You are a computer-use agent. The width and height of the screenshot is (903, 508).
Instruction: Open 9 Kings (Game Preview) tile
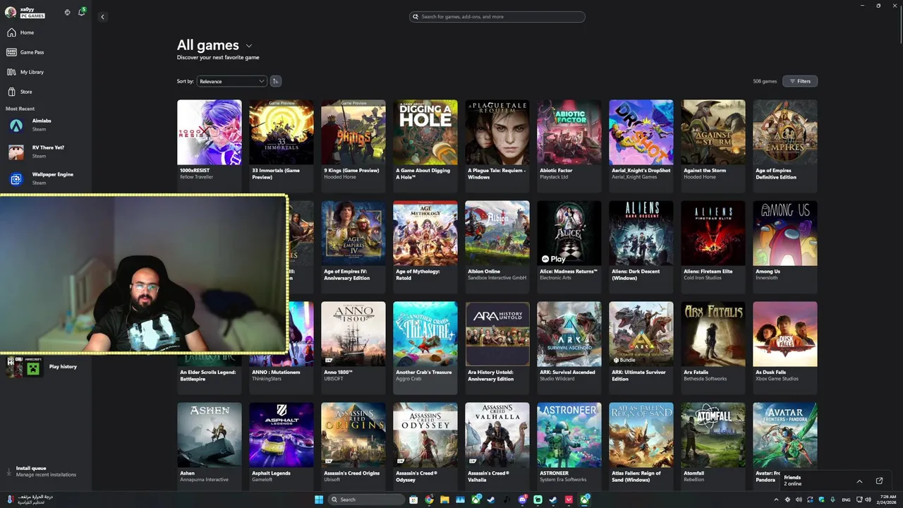point(353,145)
